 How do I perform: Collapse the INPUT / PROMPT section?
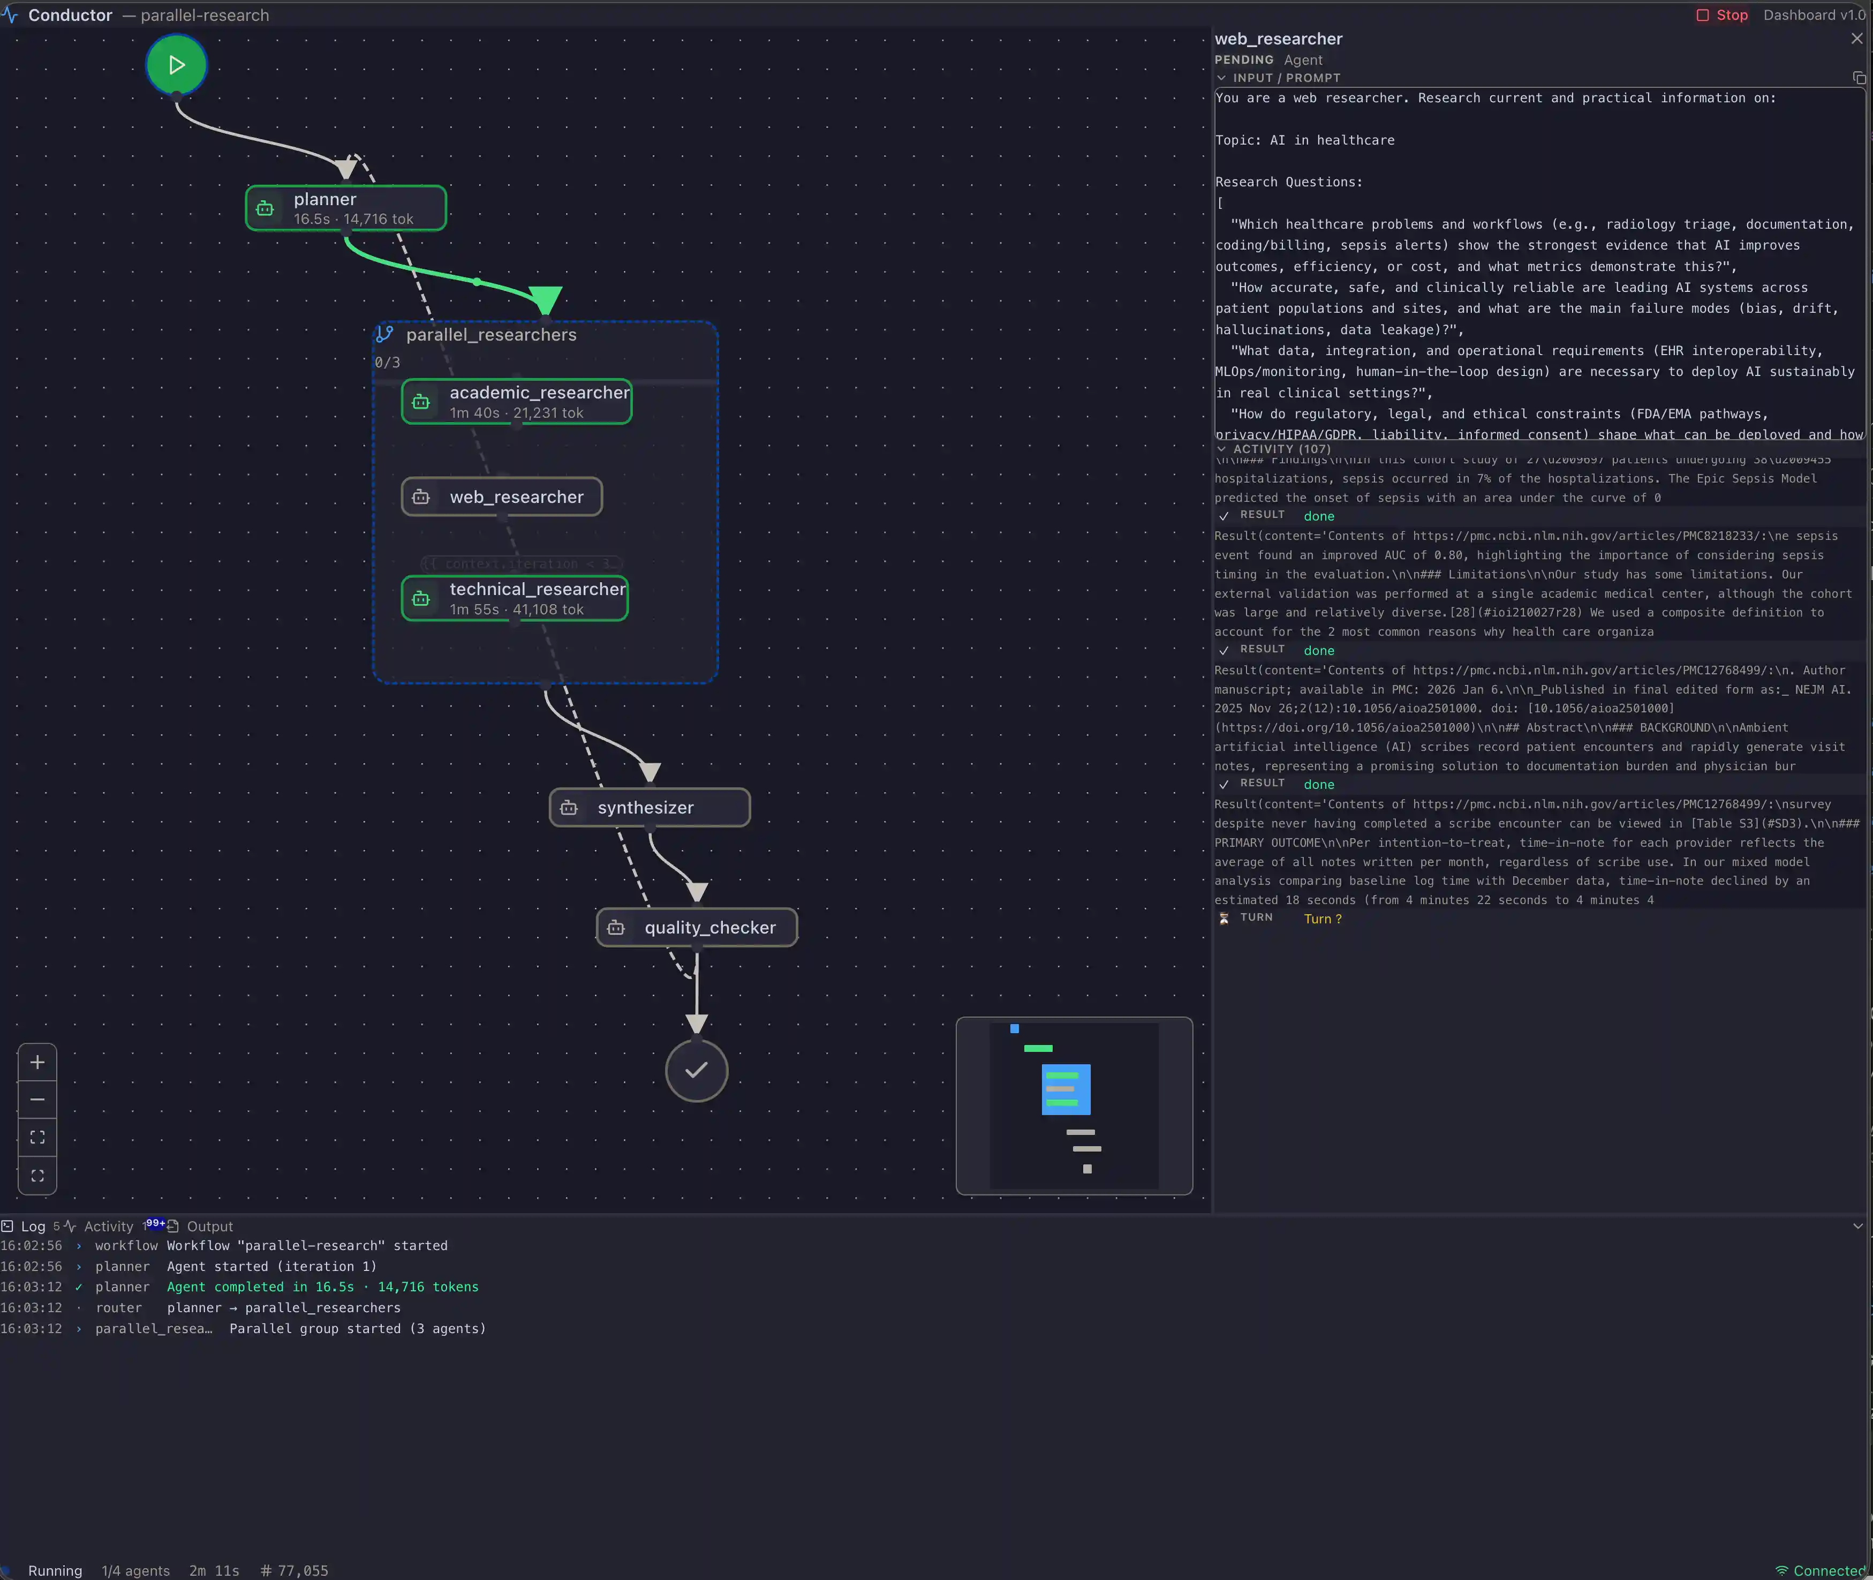[x=1221, y=78]
